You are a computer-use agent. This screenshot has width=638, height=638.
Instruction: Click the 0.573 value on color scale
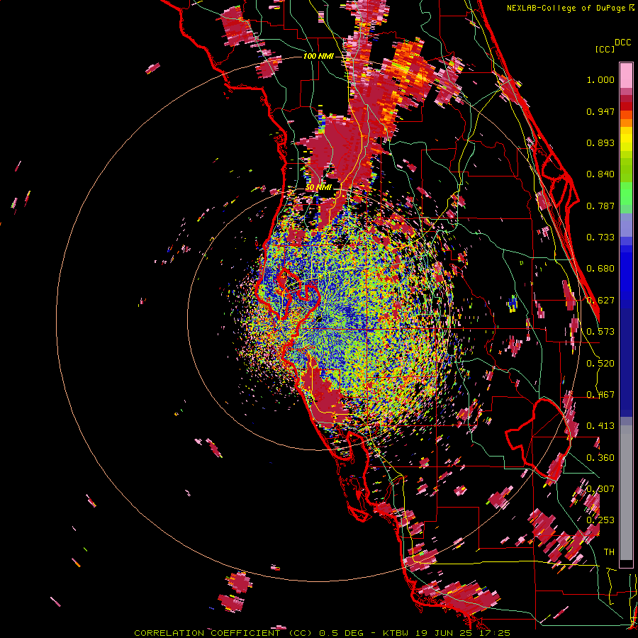[600, 332]
